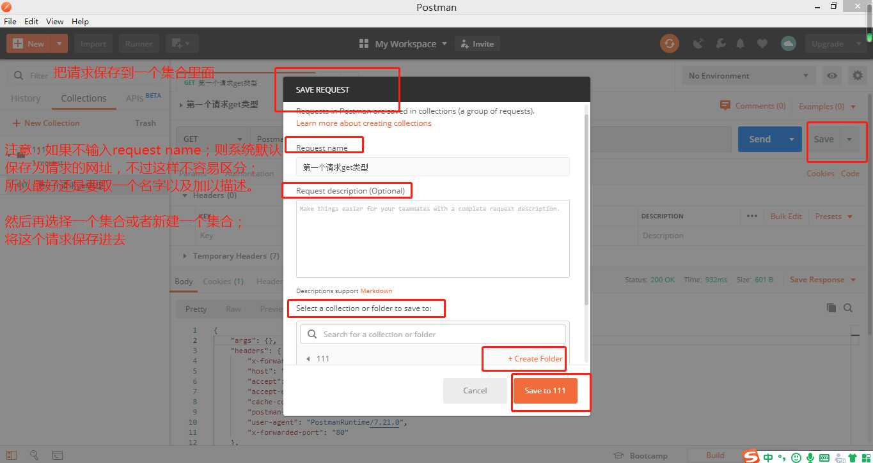The width and height of the screenshot is (873, 463).
Task: Click the search response magnifier icon
Action: tap(848, 308)
